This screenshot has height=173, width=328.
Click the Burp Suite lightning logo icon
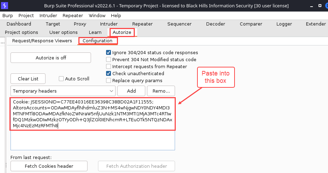click(5, 6)
